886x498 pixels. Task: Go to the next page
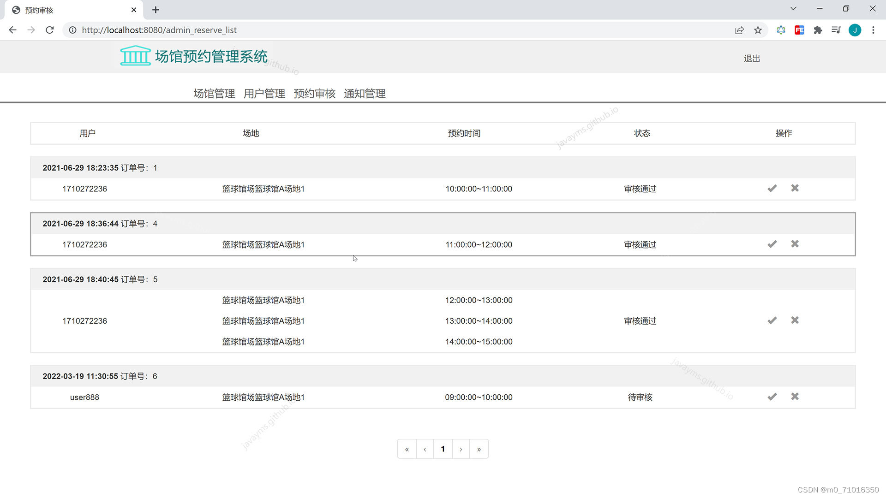461,449
